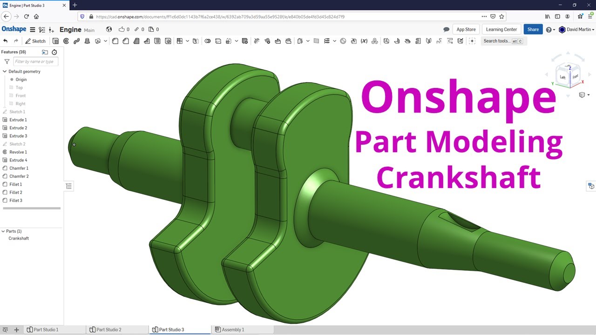Open David Martin account menu
The height and width of the screenshot is (335, 596).
(576, 29)
